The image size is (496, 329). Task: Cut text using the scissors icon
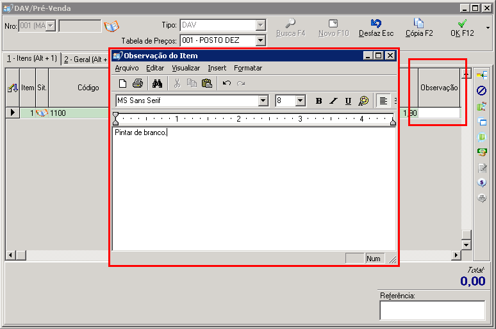pos(177,83)
